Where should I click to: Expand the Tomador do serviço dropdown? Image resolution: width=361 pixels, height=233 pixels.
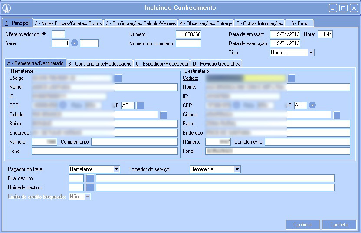237,169
